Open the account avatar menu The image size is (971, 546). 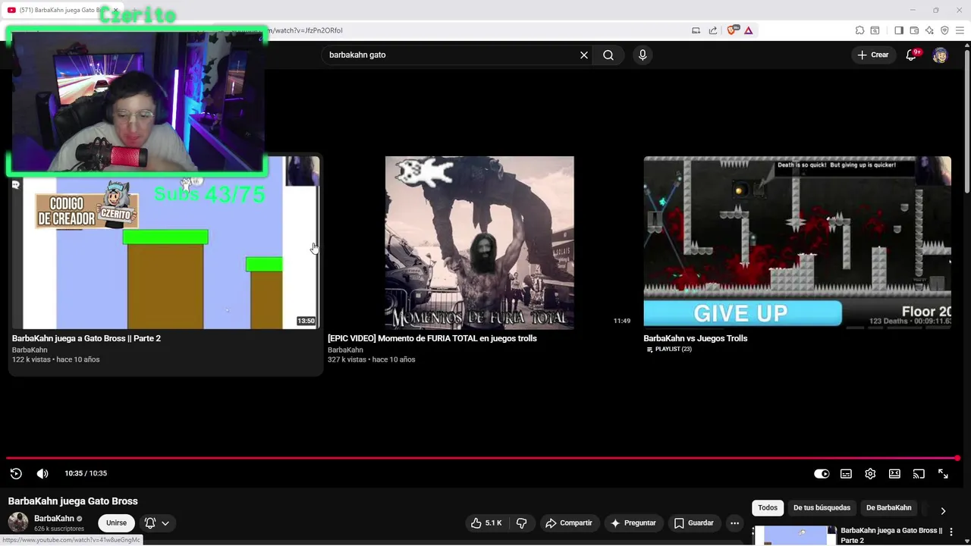click(x=940, y=55)
